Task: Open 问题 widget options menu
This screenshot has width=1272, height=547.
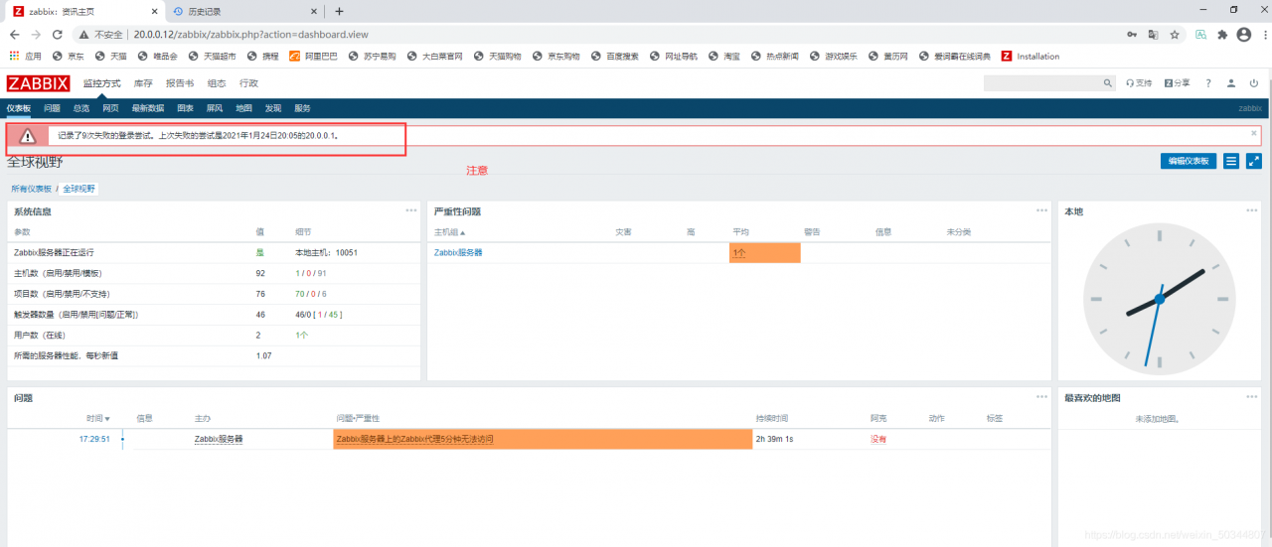Action: click(1041, 397)
